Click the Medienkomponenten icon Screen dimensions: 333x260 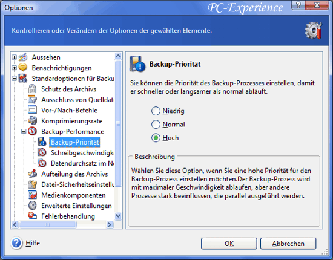click(x=32, y=195)
